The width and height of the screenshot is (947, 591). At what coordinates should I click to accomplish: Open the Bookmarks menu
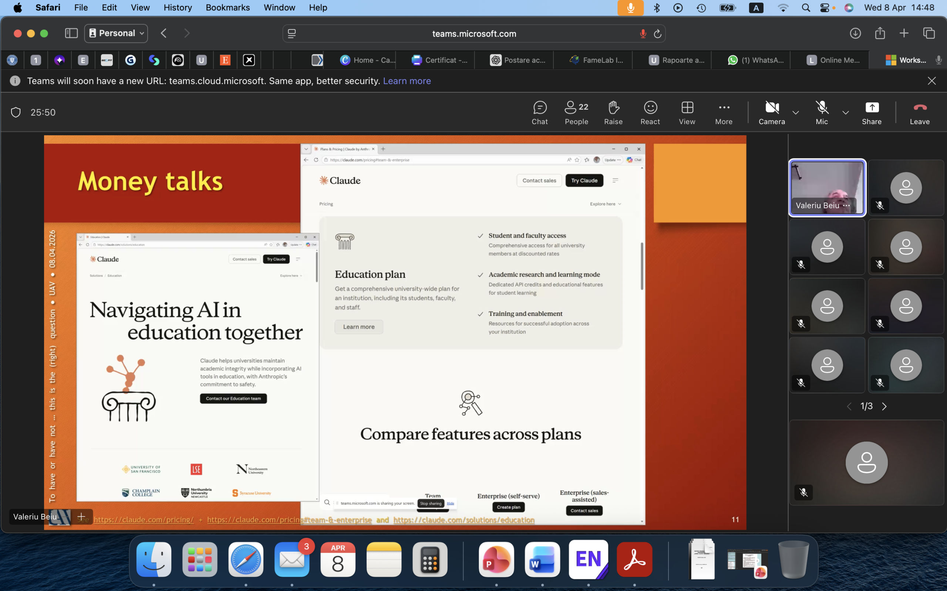click(x=228, y=7)
